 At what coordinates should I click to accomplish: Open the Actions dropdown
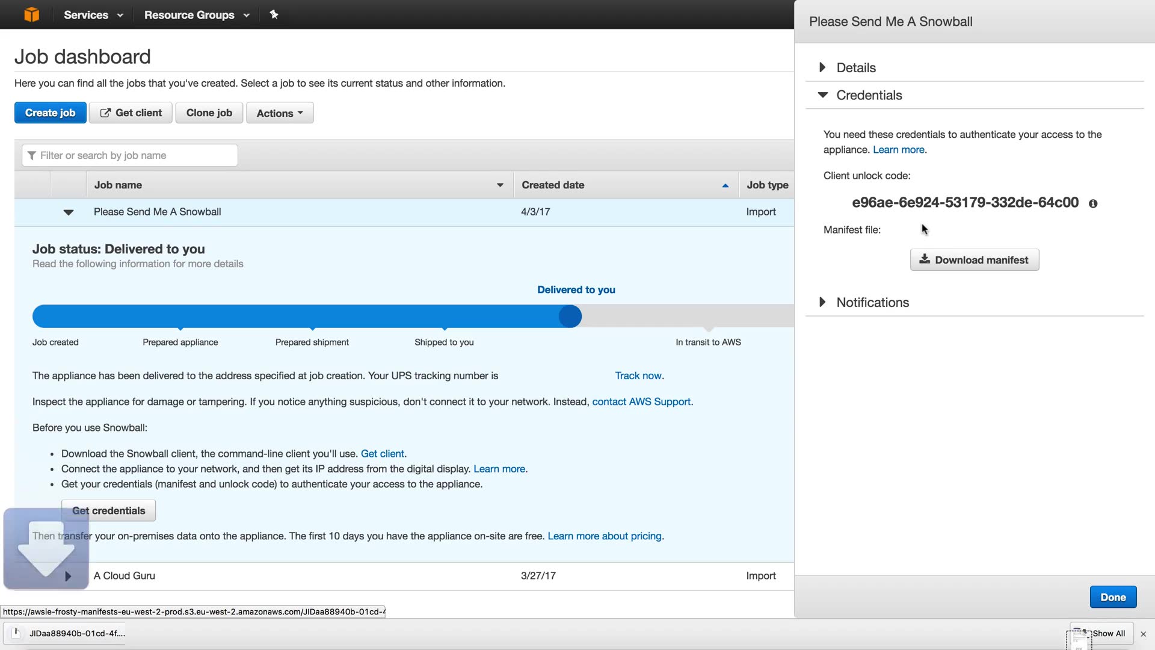[280, 113]
